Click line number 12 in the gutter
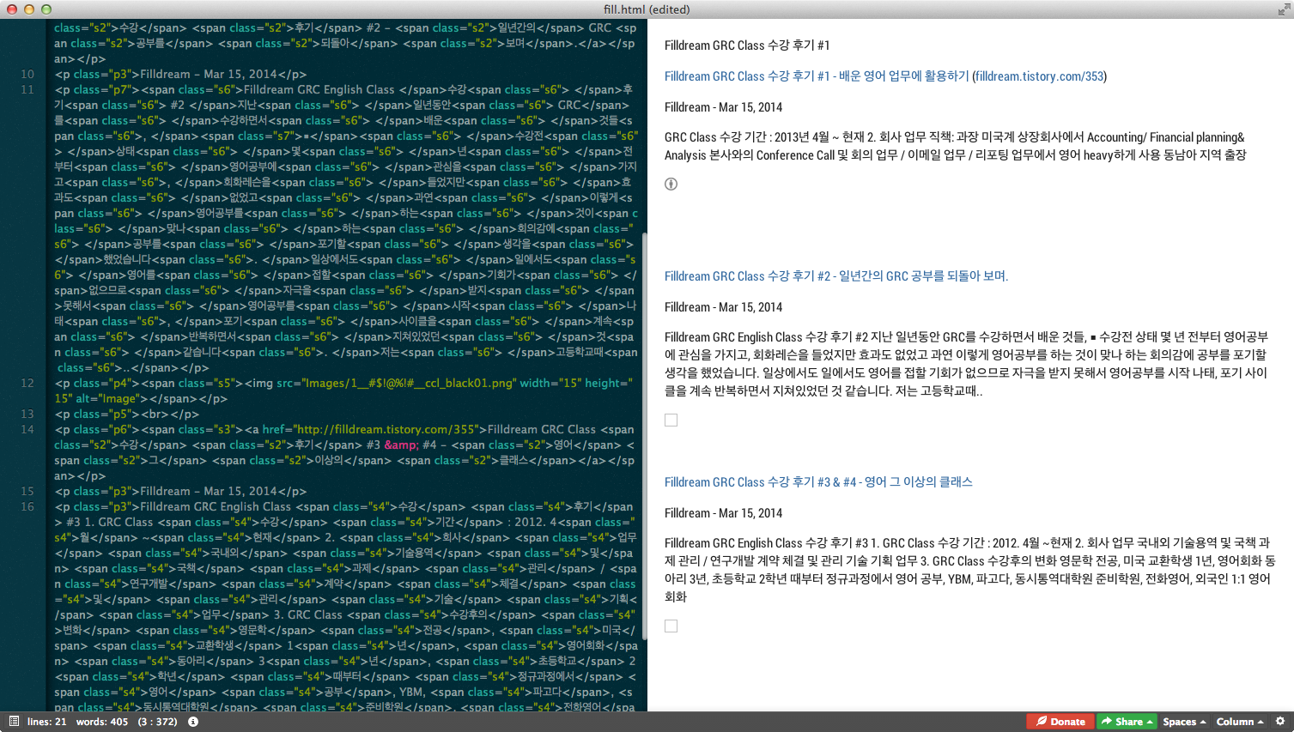Screen dimensions: 1294x732 pyautogui.click(x=27, y=383)
